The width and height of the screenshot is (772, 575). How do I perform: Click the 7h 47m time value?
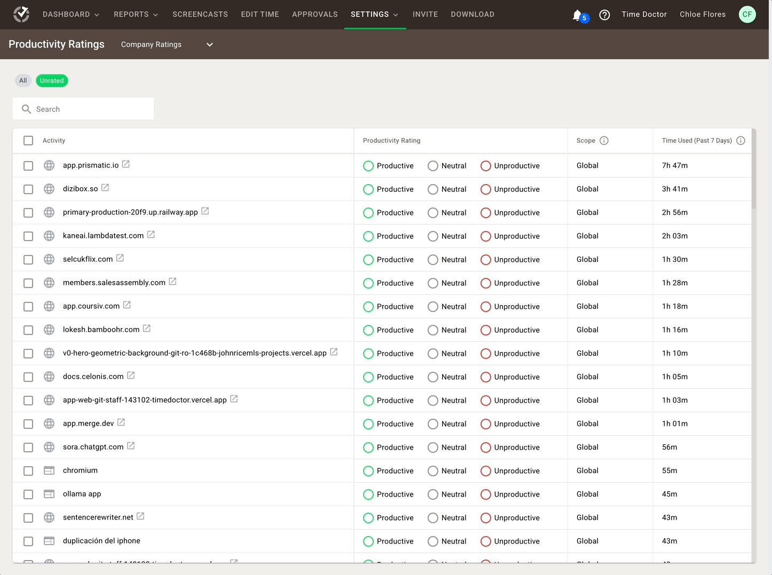[675, 165]
